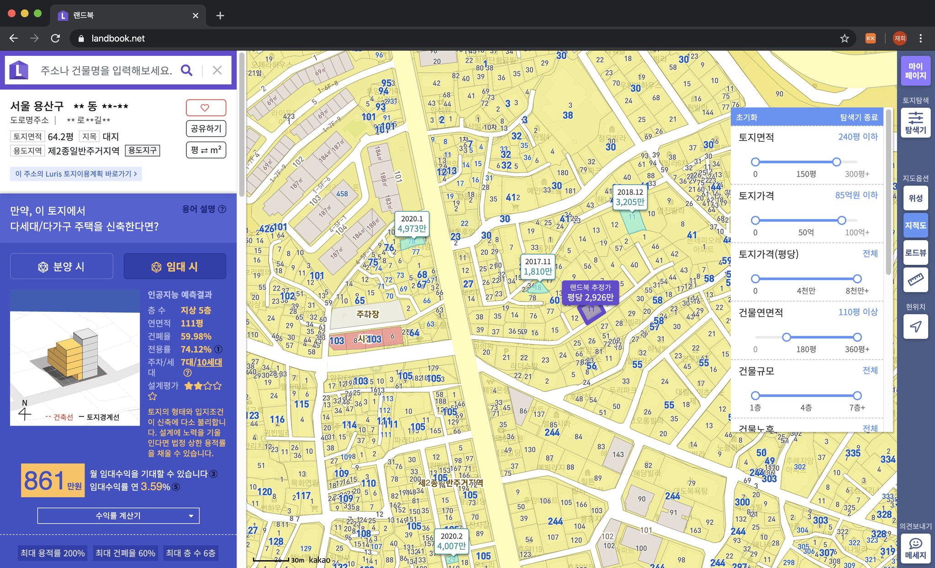Click 건물규모 slider right handle
The width and height of the screenshot is (935, 568).
pyautogui.click(x=857, y=395)
